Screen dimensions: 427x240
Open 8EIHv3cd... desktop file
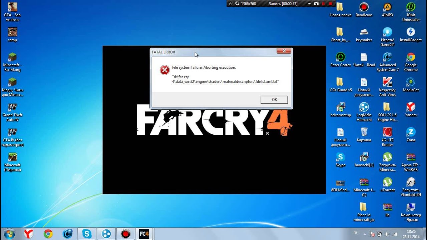point(340,185)
